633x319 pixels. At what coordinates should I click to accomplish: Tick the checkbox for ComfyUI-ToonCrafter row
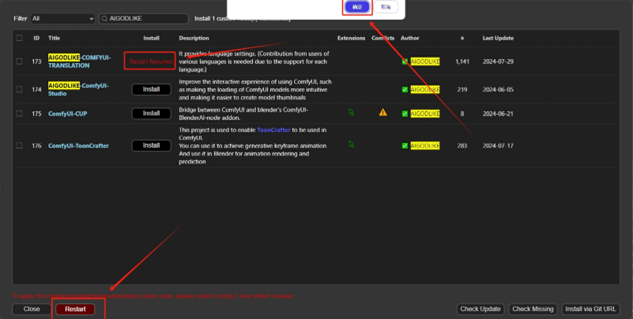click(19, 145)
